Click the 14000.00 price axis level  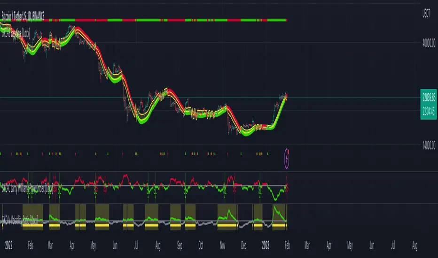click(429, 145)
